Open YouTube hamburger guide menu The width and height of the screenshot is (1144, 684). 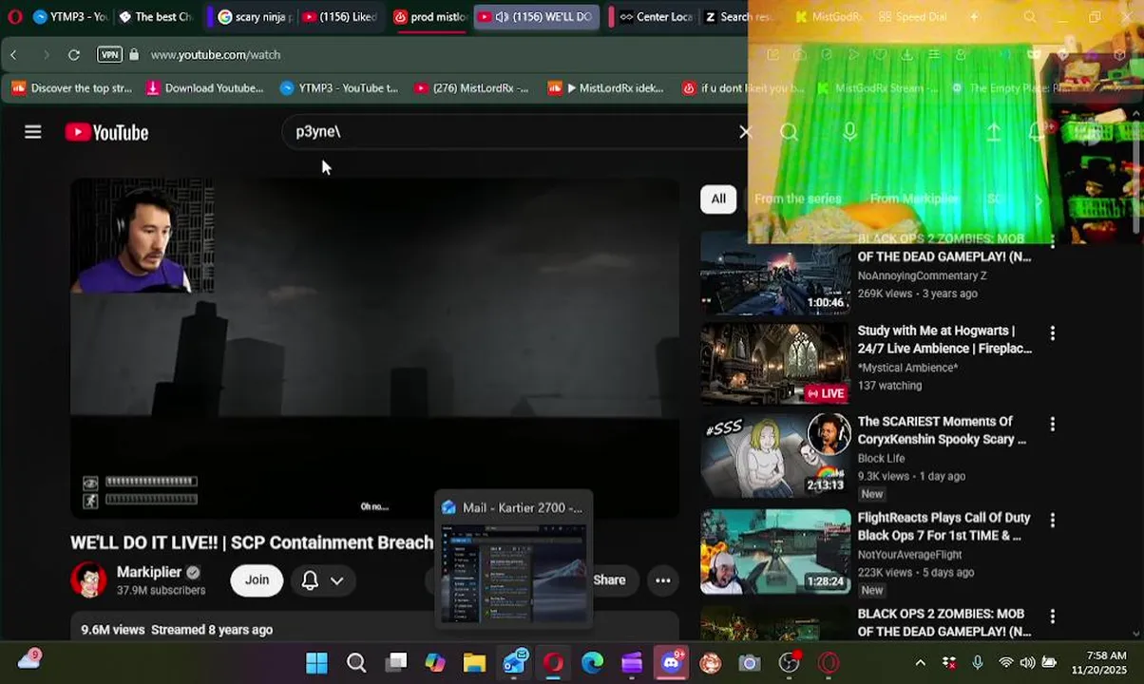tap(33, 132)
